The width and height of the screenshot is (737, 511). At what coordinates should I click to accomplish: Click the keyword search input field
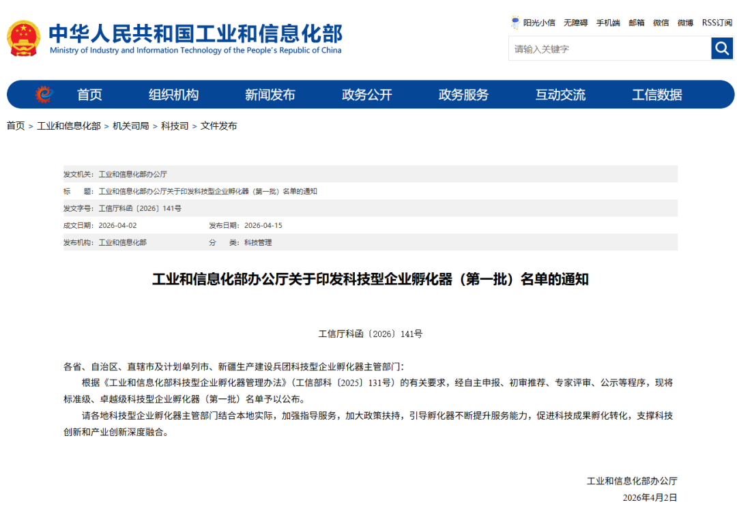609,49
